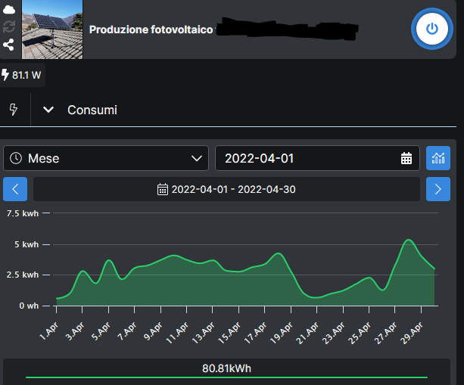The height and width of the screenshot is (385, 464).
Task: Click the green 80.81kWh total bar
Action: [x=226, y=376]
